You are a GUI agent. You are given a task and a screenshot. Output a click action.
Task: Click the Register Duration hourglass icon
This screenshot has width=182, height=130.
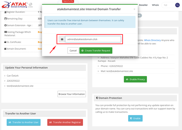(x=5, y=12)
